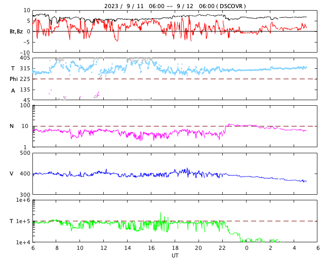Image resolution: width=324 pixels, height=259 pixels.
Task: Click the '-5' tick on Bt,Bz axis
Action: 27,42
